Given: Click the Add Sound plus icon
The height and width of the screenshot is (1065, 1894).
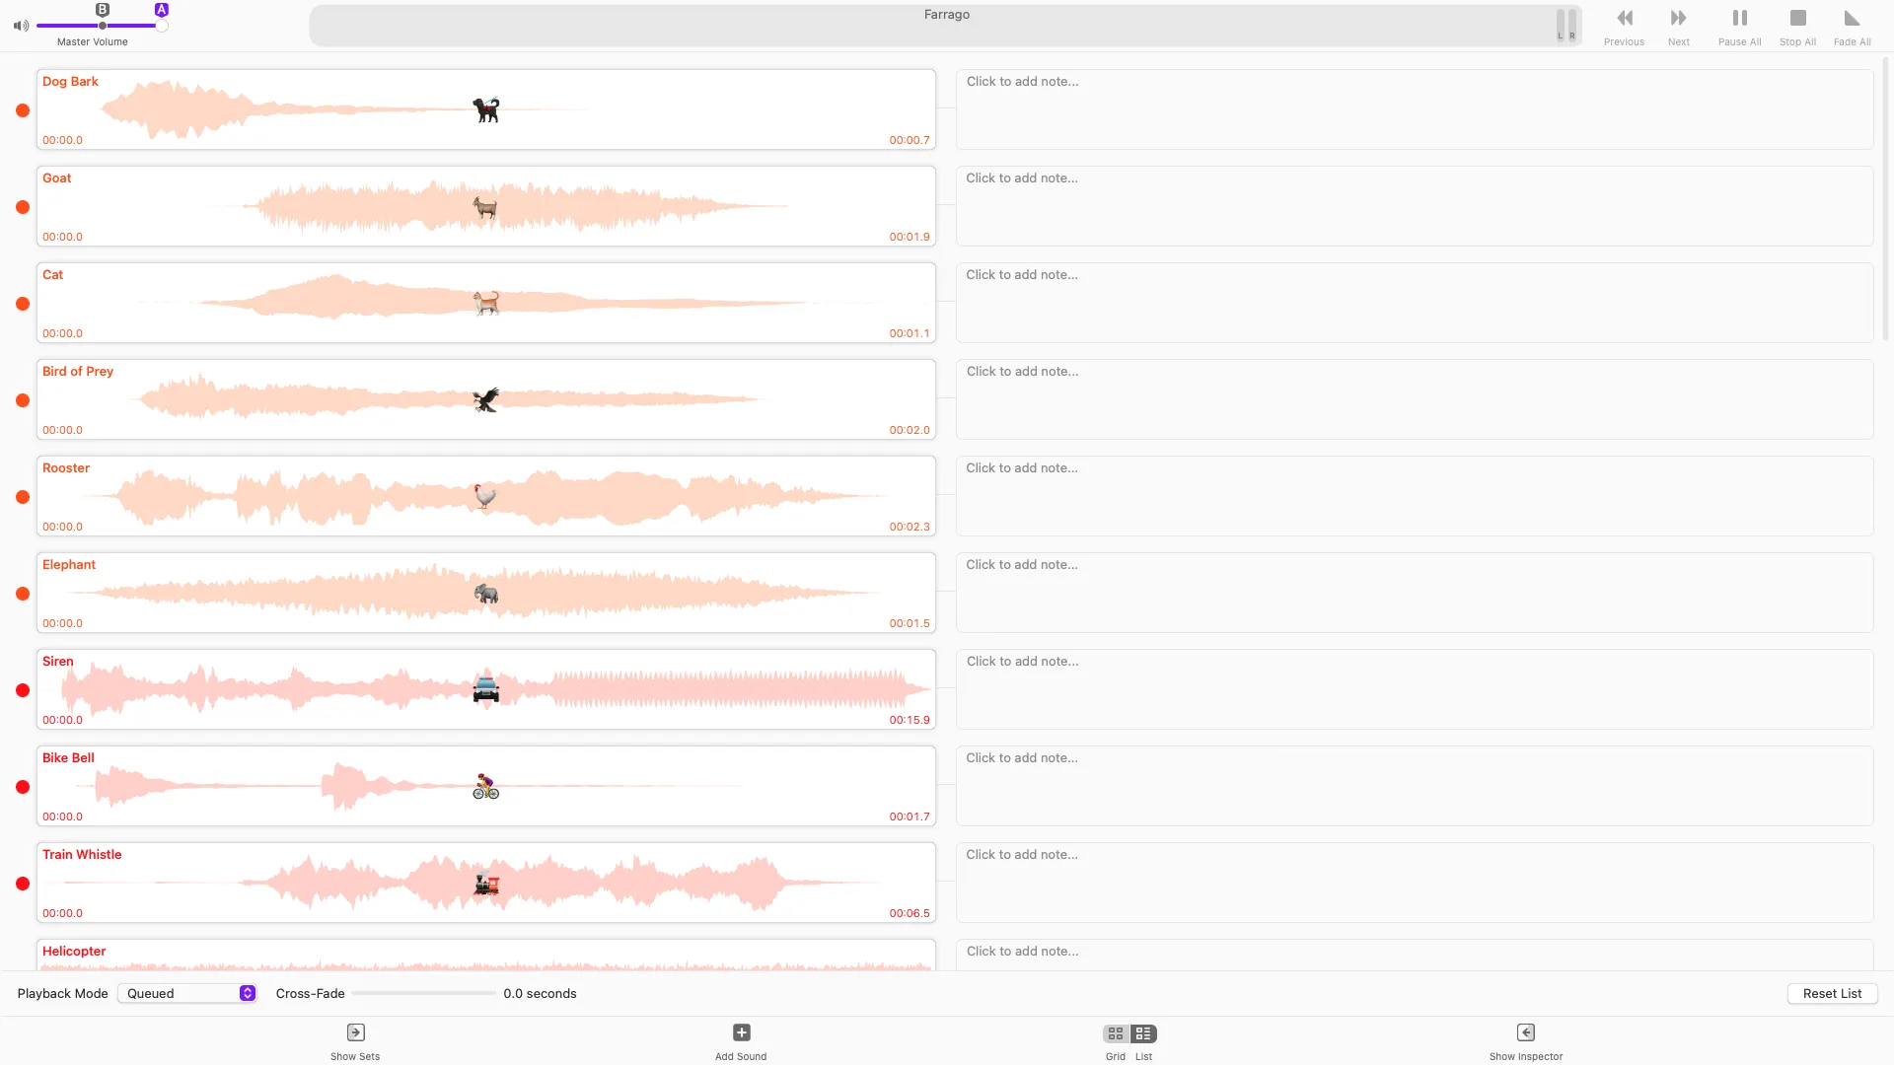Looking at the screenshot, I should (x=741, y=1032).
